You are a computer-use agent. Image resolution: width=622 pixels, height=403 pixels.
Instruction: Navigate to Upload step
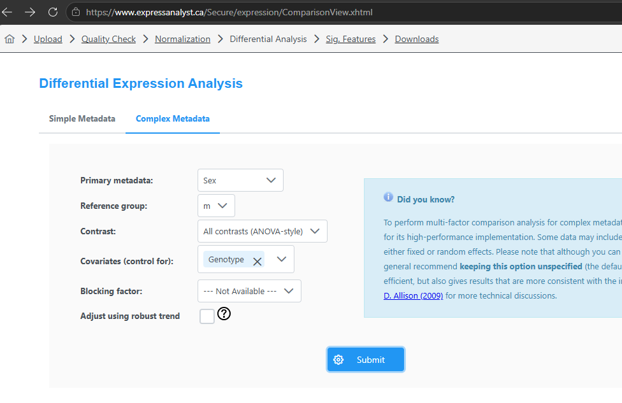tap(48, 39)
